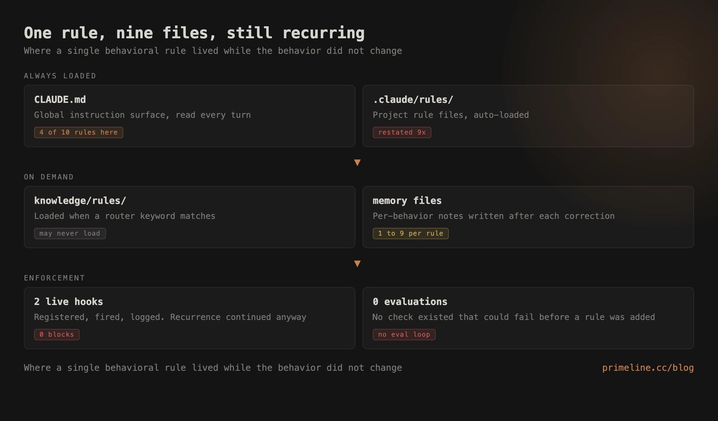Select the '2 live hooks' card title
This screenshot has width=718, height=421.
pyautogui.click(x=69, y=302)
